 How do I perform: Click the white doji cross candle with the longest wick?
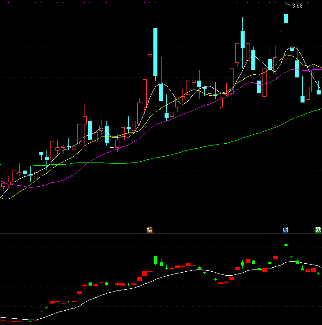tap(112, 141)
